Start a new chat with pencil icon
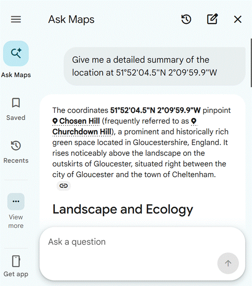 [x=212, y=19]
